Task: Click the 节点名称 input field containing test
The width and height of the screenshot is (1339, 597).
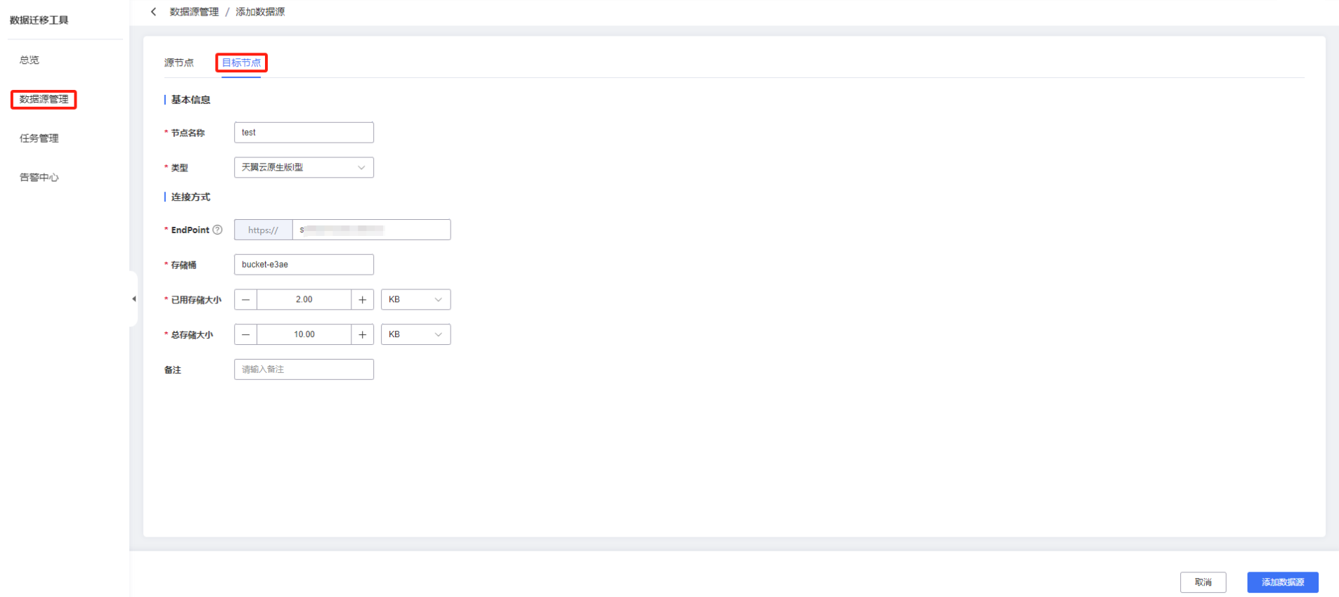Action: tap(304, 133)
